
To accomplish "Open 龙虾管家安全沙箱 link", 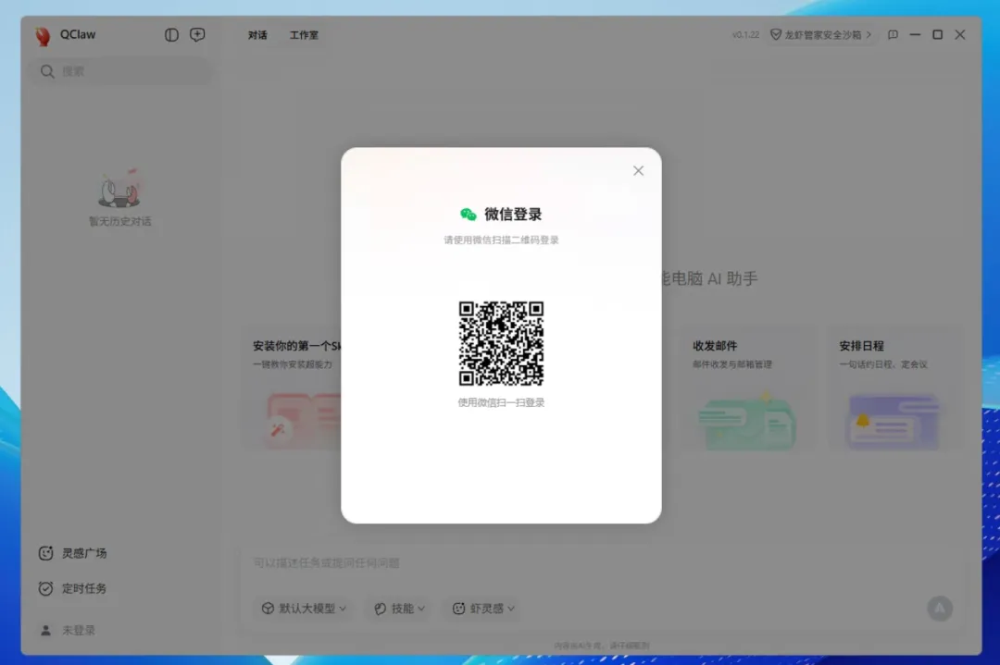I will [820, 35].
